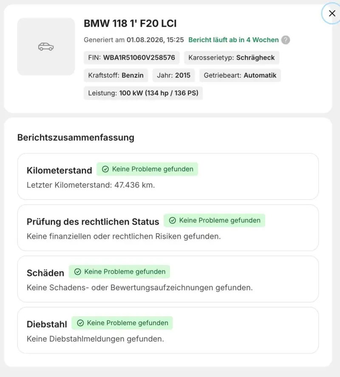
Task: Click the rechtlicher Status check-circle icon
Action: [173, 220]
